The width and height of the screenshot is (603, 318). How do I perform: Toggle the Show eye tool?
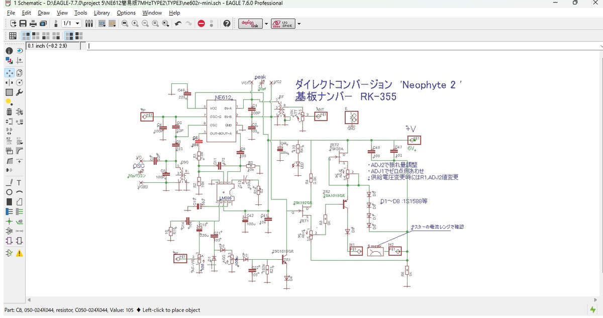(20, 51)
